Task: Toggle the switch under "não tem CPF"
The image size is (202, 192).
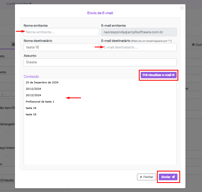Action: click(x=9, y=114)
